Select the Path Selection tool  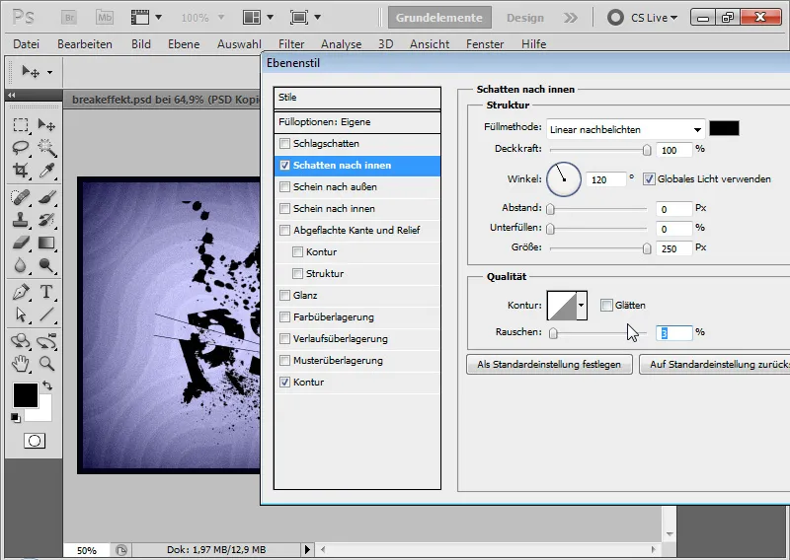(x=21, y=315)
